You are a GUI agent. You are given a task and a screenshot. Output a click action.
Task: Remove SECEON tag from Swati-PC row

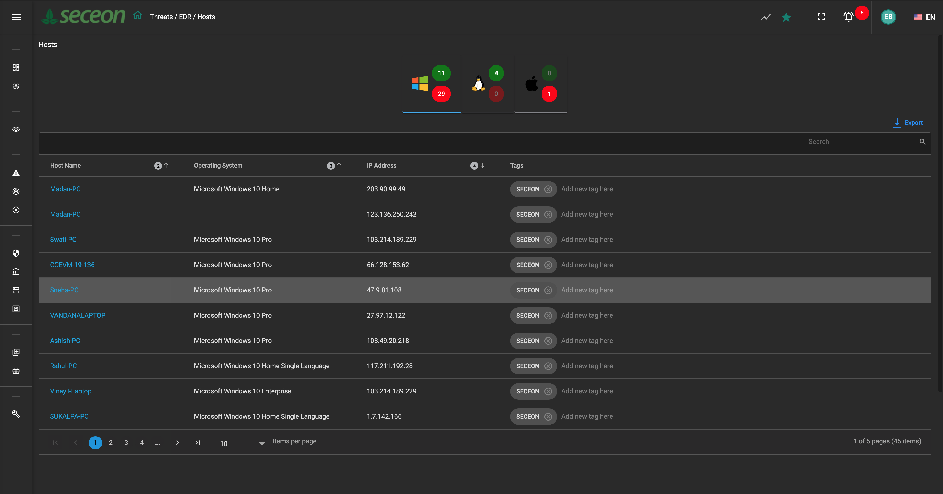point(548,240)
